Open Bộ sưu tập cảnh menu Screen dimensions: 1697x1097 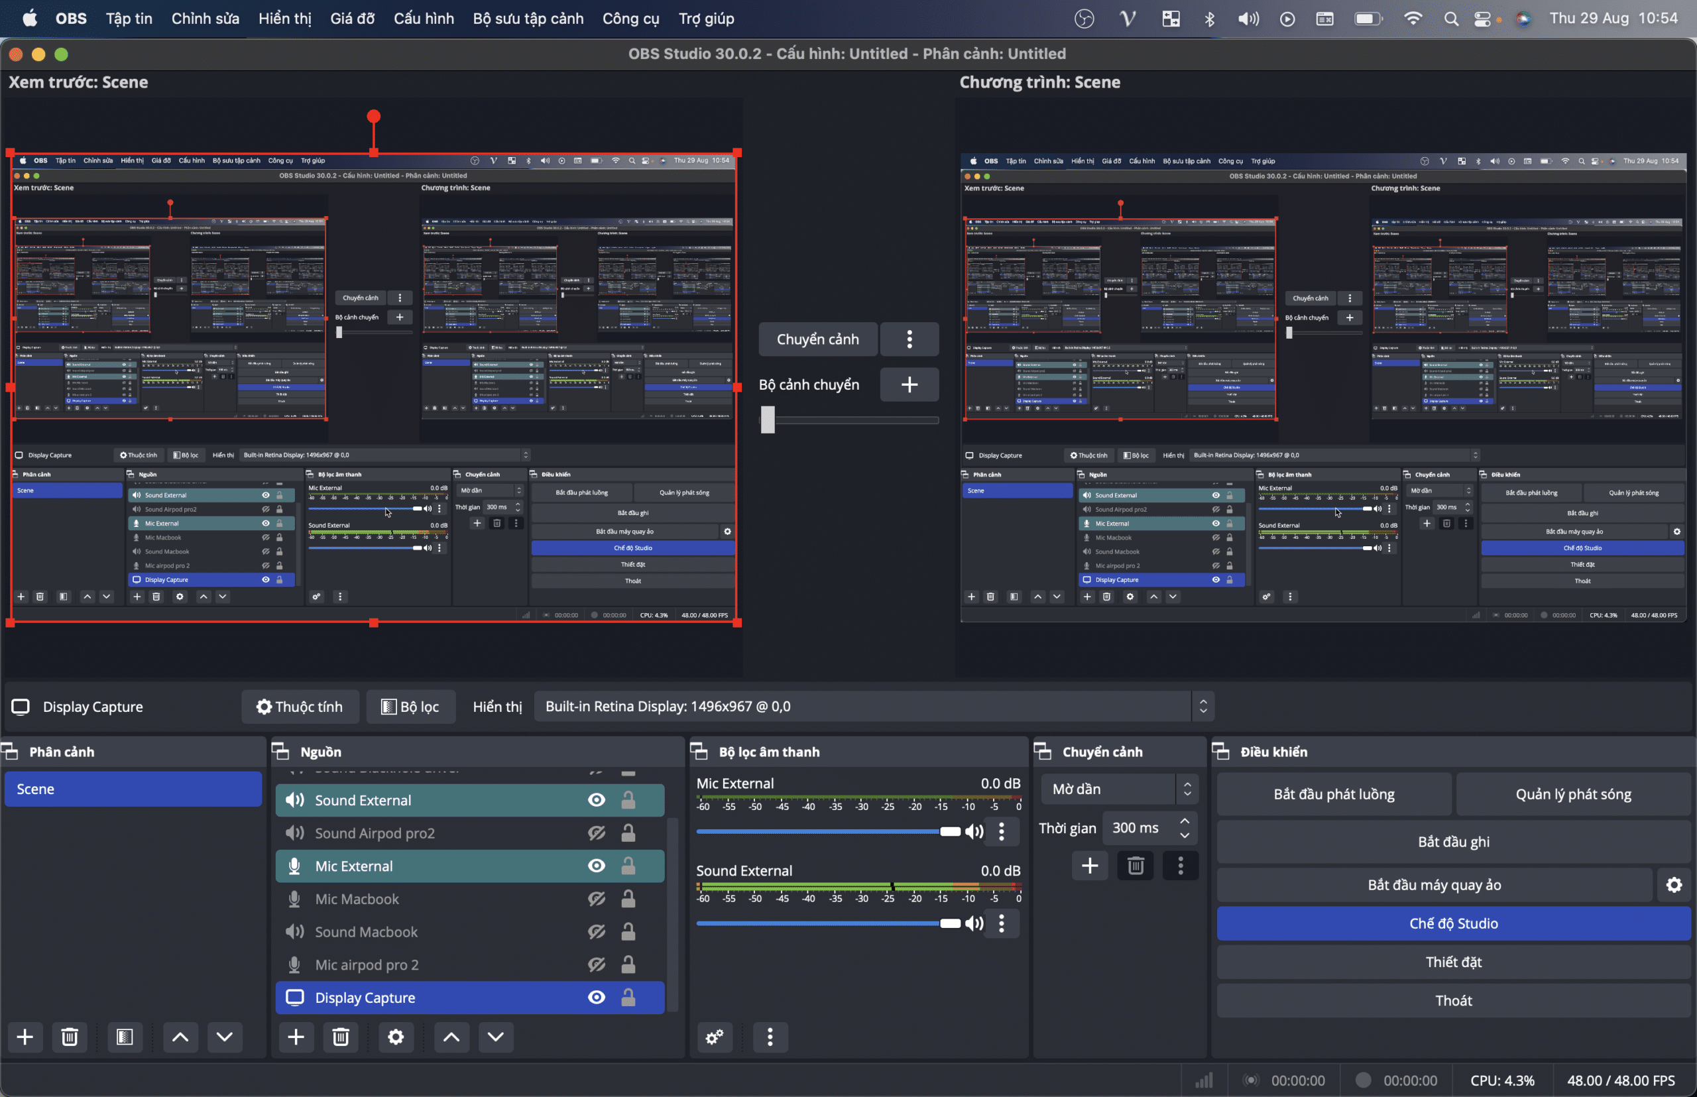click(528, 19)
